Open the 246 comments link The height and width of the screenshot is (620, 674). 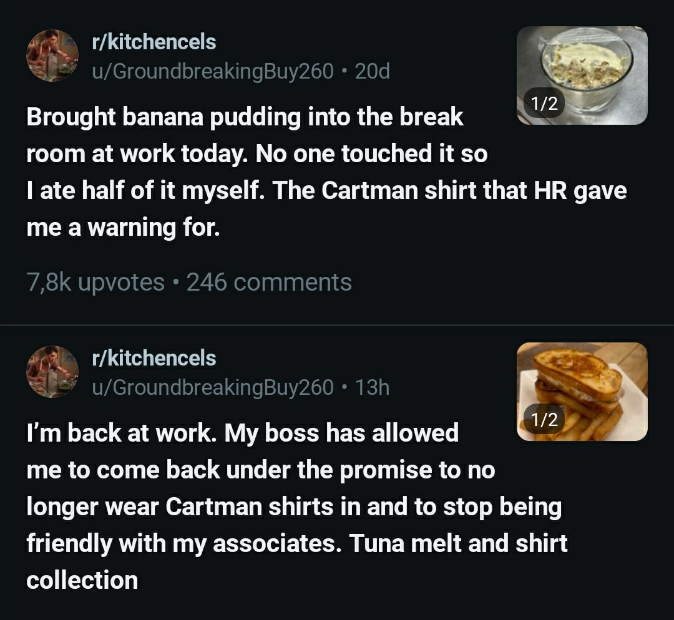[x=269, y=283]
